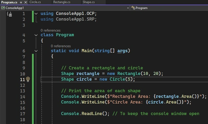Screen dimensions: 208x124
Task: Open the Program type navigation dropdown
Action: click(141, 8)
